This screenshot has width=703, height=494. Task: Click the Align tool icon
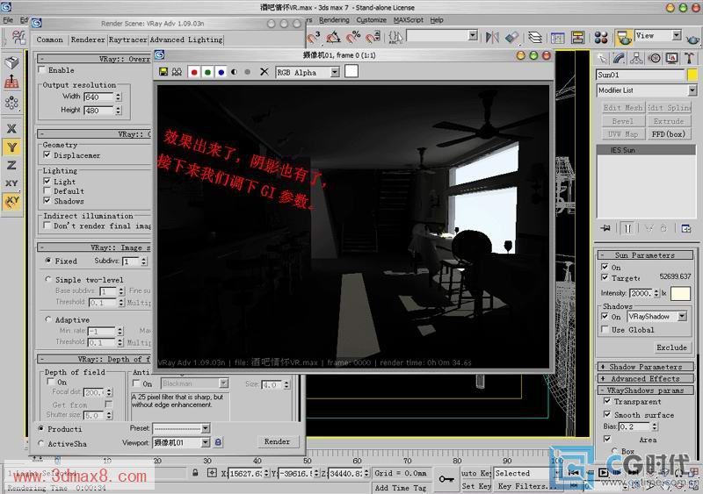point(512,37)
